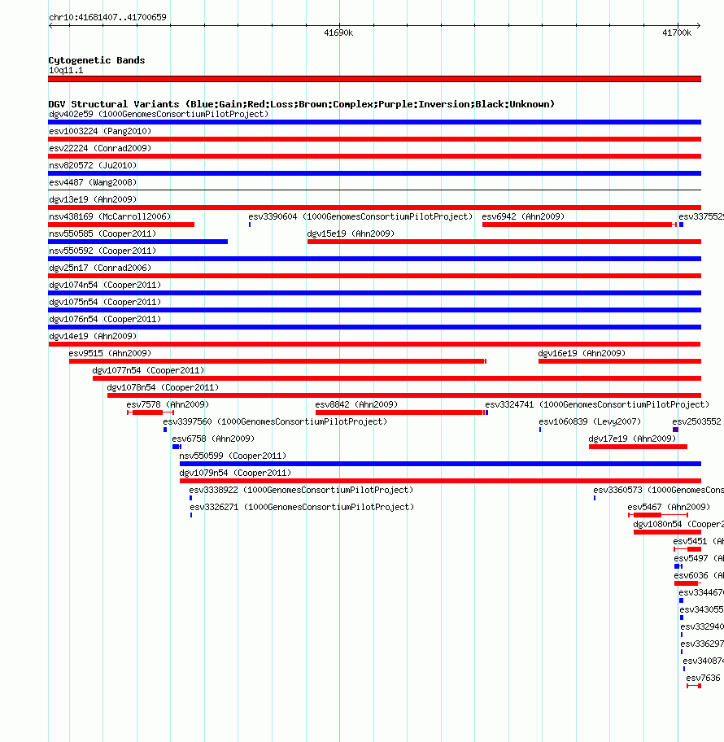This screenshot has width=724, height=742.
Task: Click the dgv17e19 (Ahn2009) label
Action: (633, 439)
